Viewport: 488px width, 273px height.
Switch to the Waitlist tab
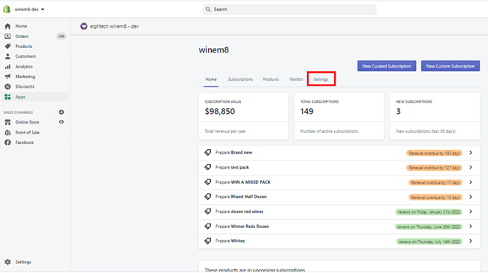296,79
